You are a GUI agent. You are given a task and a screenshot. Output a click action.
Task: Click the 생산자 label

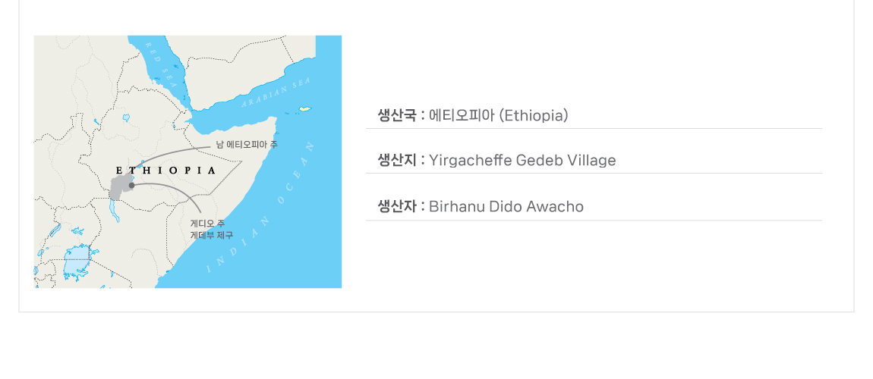[x=397, y=206]
